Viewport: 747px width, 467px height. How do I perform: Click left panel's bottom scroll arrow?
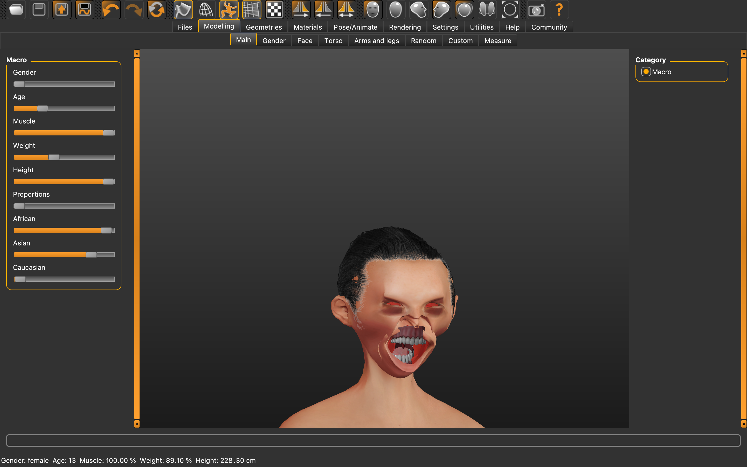(x=137, y=424)
